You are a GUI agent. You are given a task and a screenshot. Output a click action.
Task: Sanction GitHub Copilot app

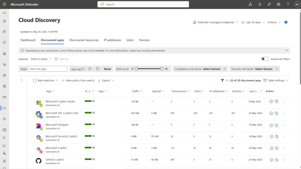click(x=271, y=160)
